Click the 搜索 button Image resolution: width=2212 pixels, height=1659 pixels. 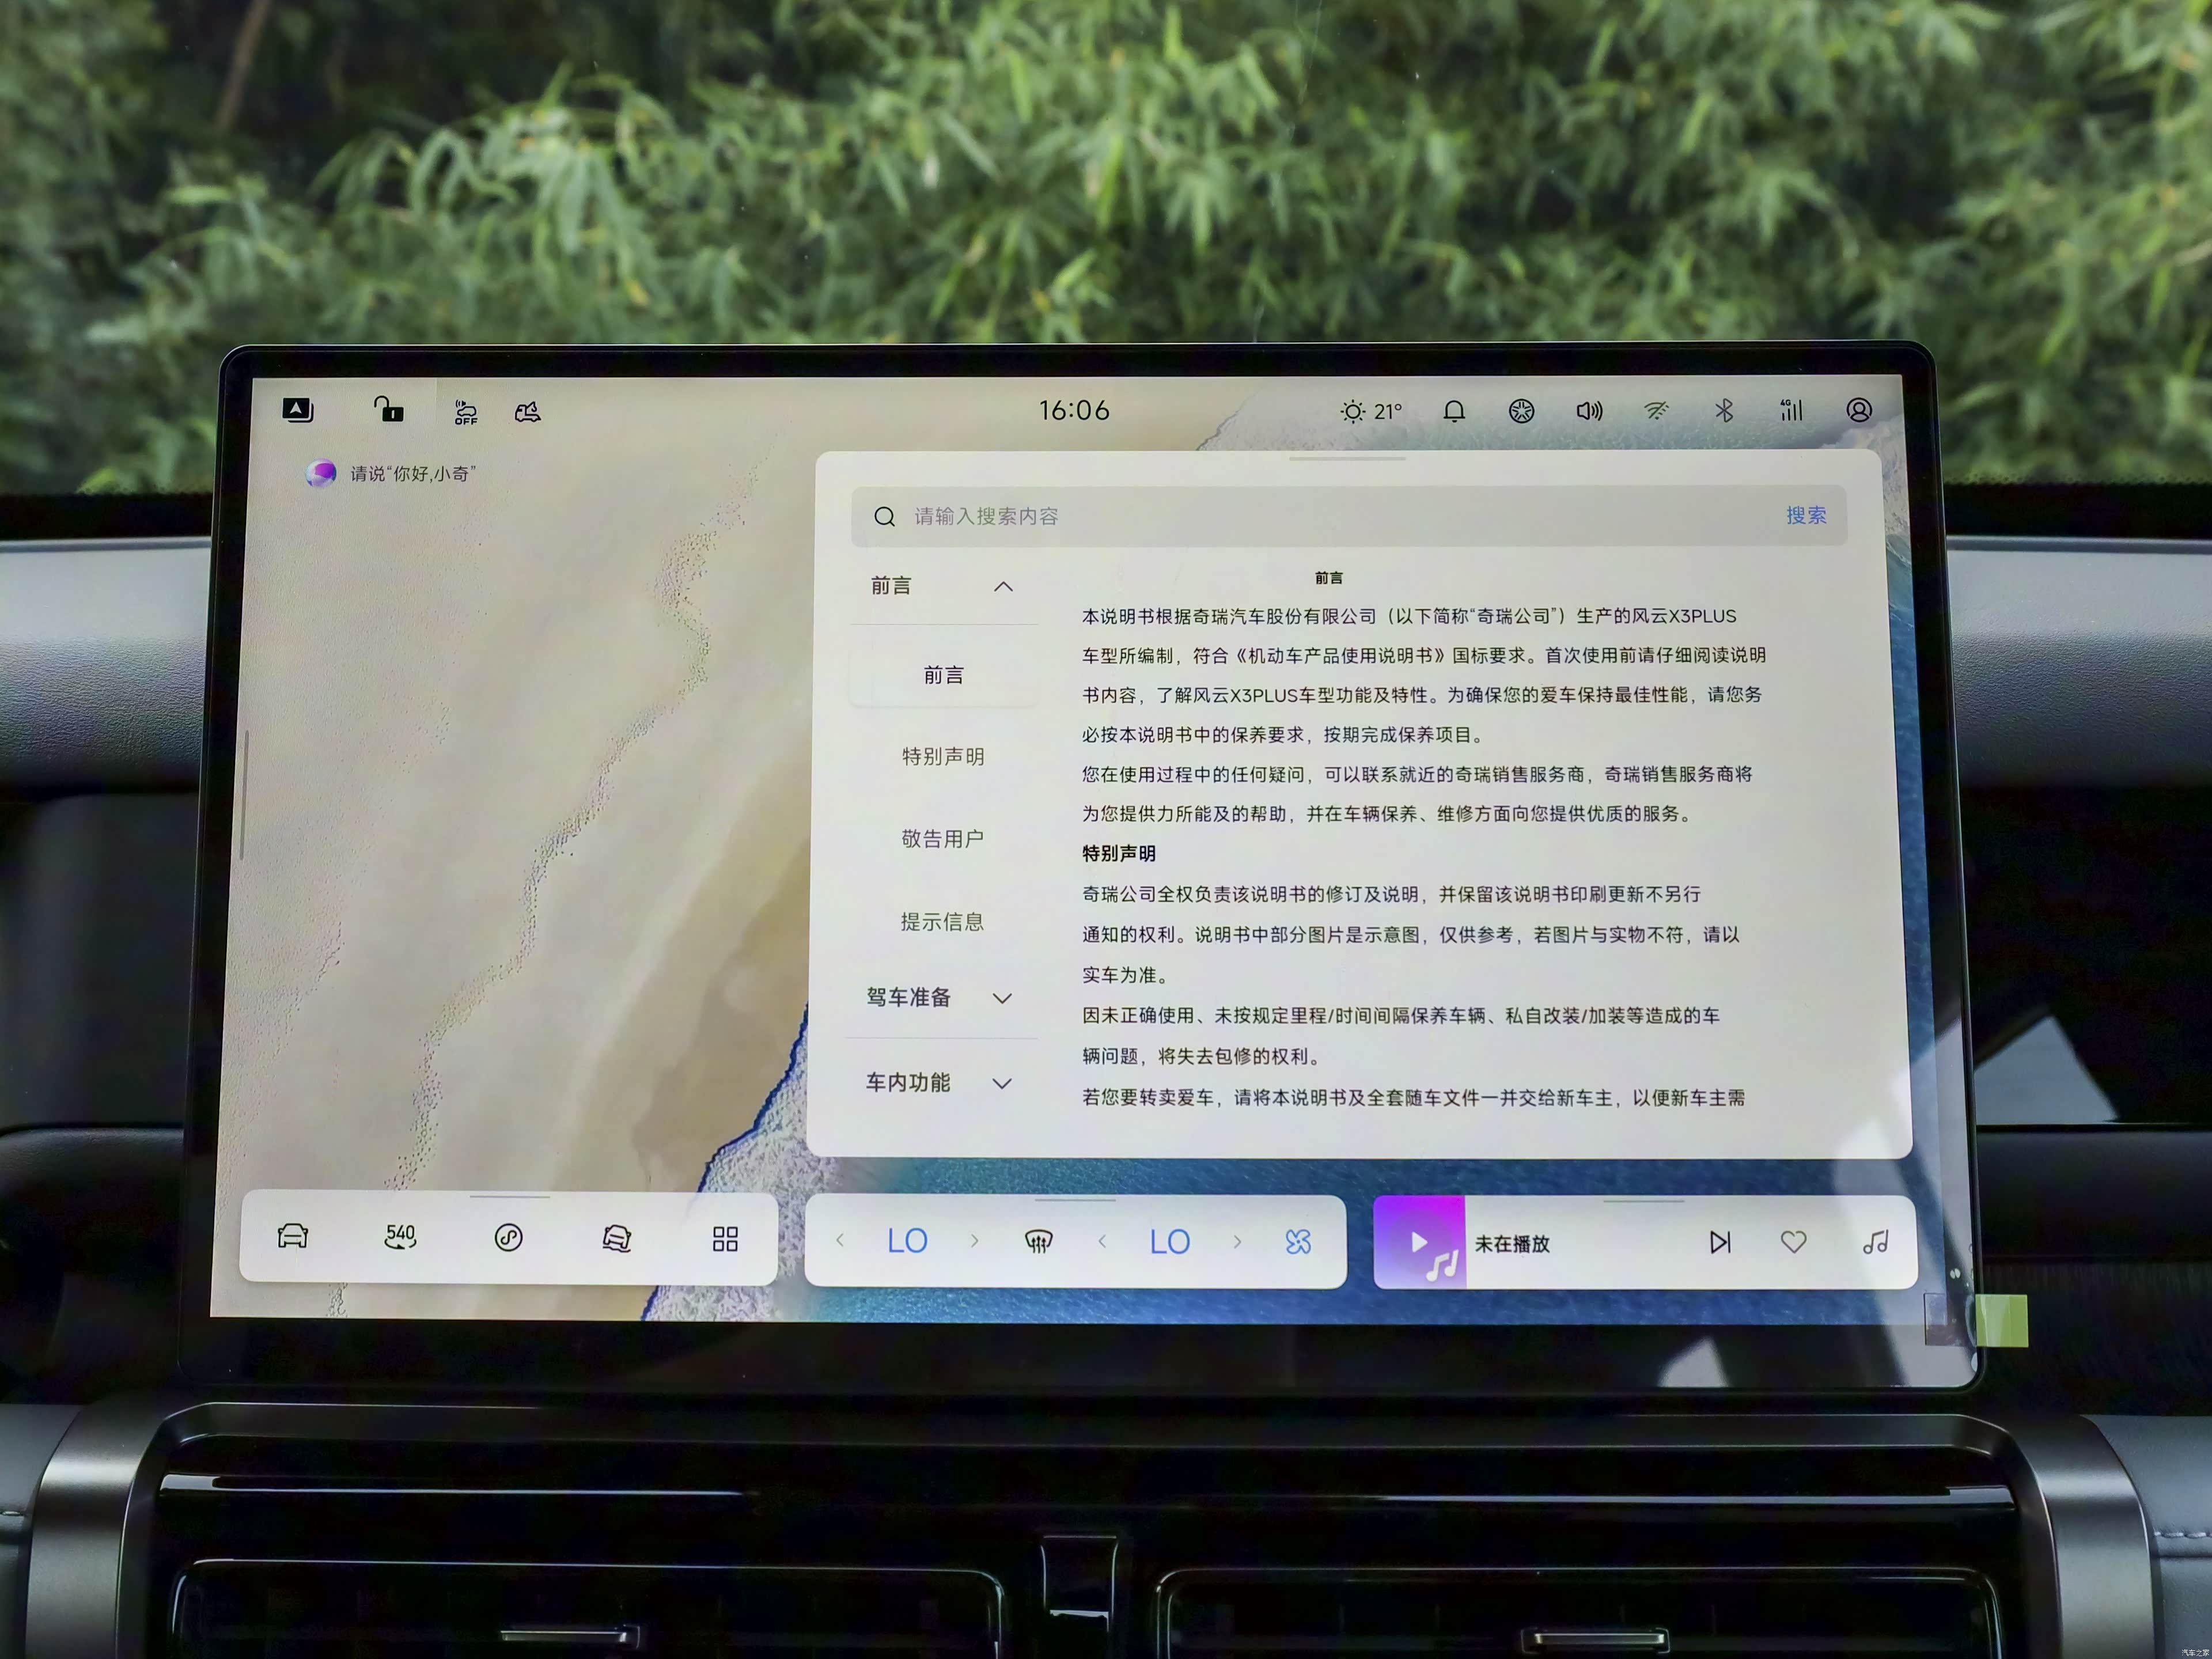pos(1805,516)
